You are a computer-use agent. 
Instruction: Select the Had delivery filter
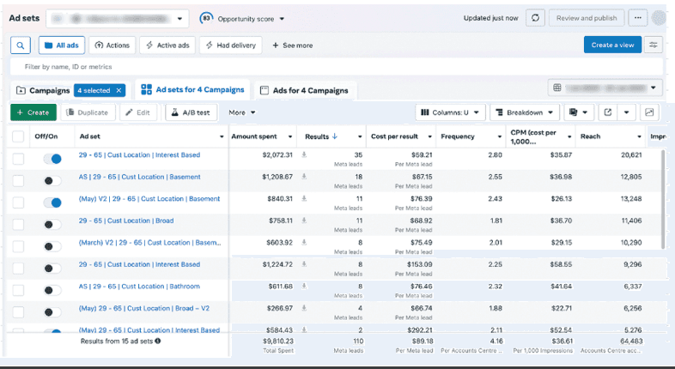click(231, 45)
